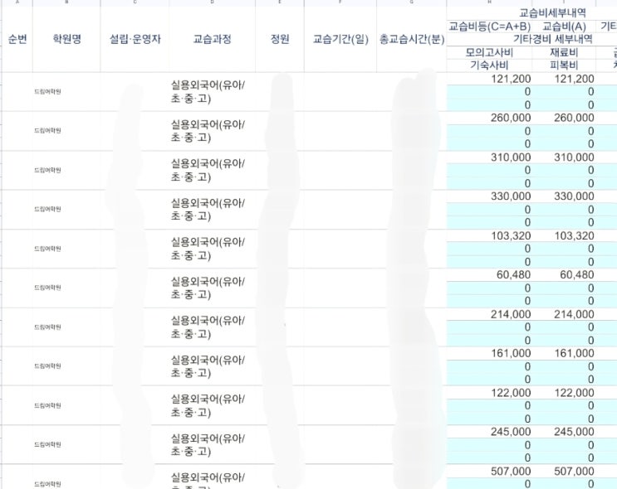Click the 설립·운영자 header cell
Screen dimensions: 617x489
[135, 39]
